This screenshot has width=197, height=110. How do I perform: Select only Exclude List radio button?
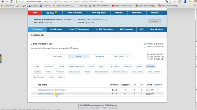(x=148, y=56)
